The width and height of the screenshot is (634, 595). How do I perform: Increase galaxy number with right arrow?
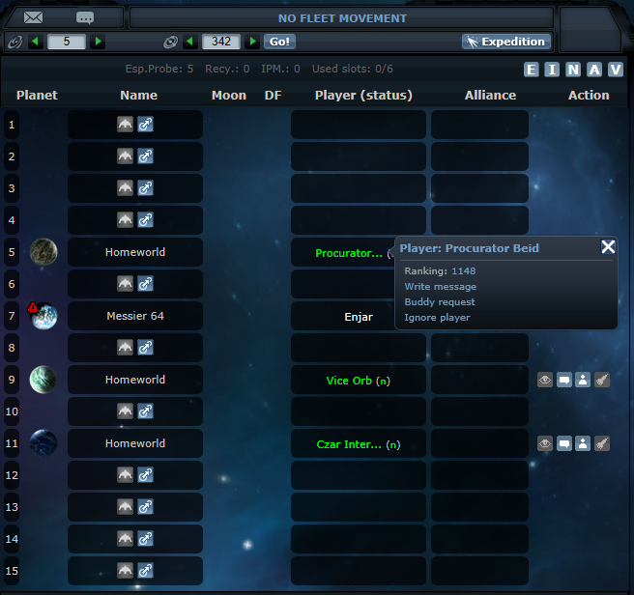98,42
